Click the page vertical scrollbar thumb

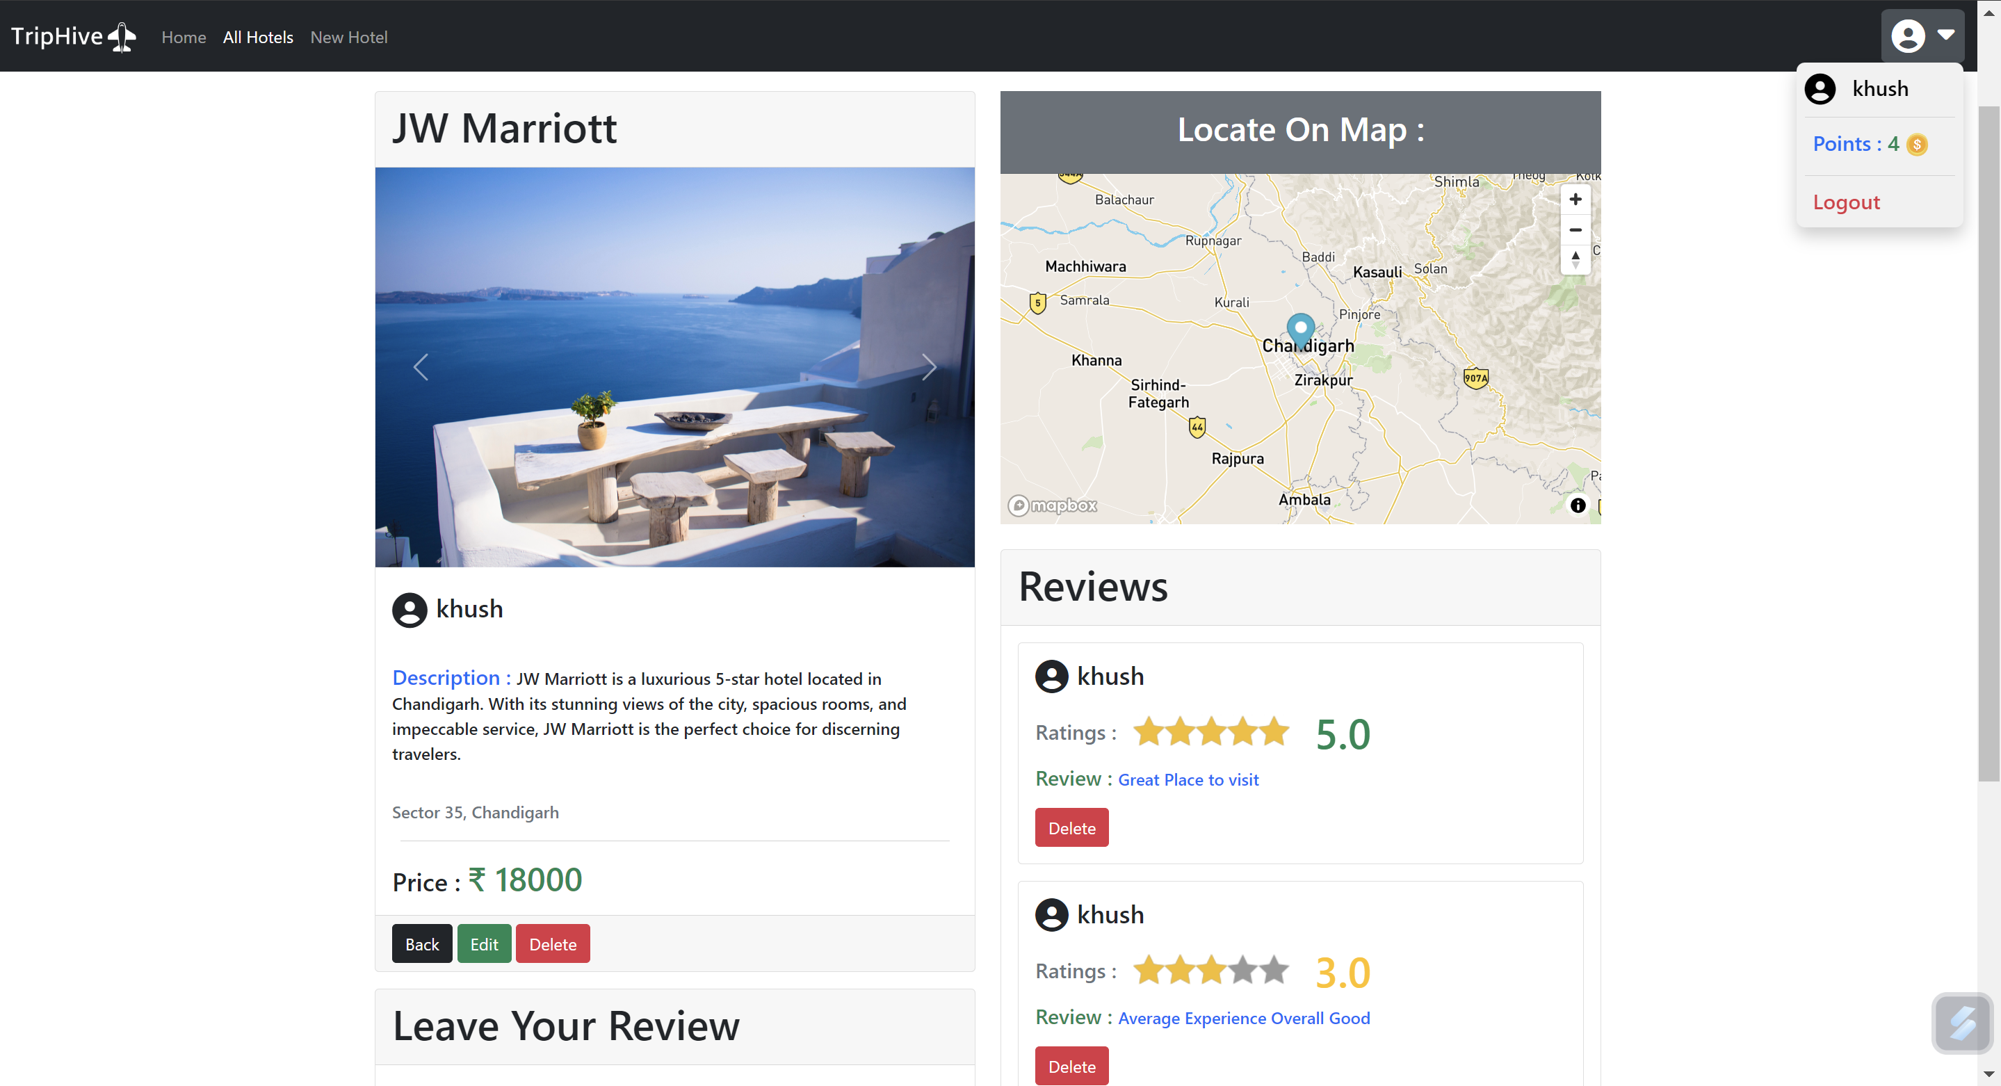(x=1988, y=443)
